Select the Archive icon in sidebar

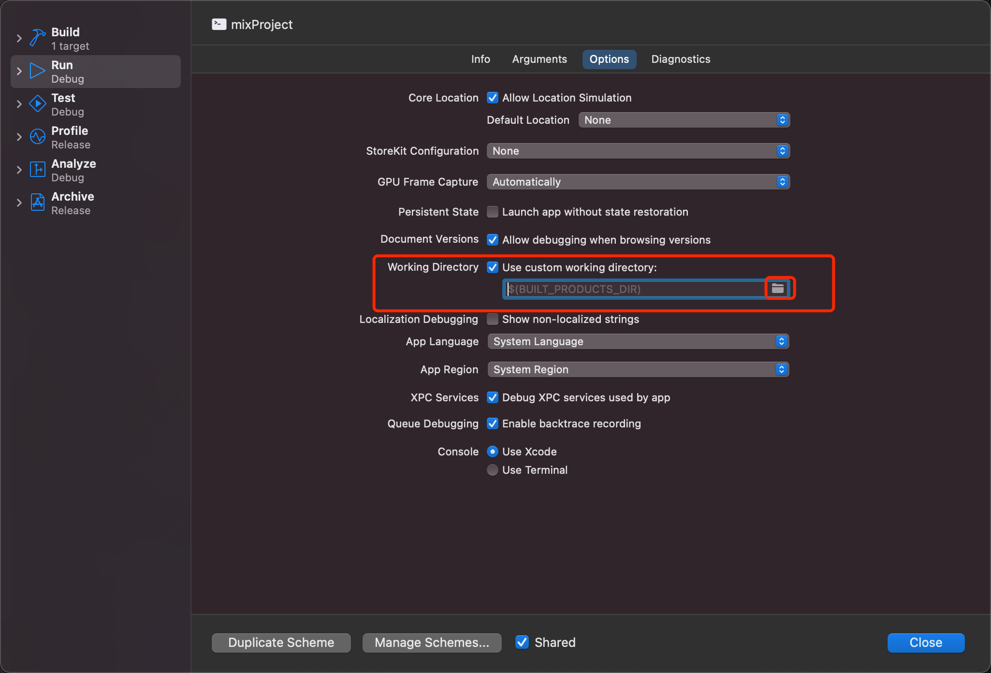click(x=38, y=203)
